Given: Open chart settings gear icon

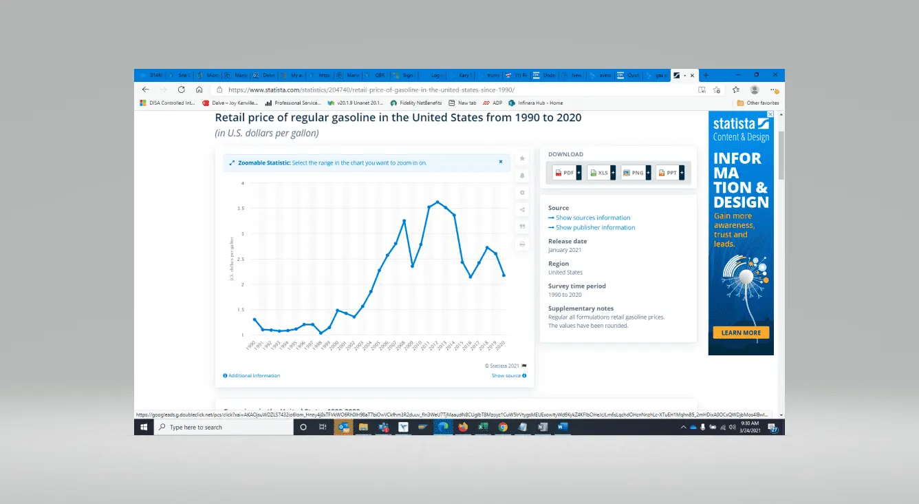Looking at the screenshot, I should tap(522, 193).
